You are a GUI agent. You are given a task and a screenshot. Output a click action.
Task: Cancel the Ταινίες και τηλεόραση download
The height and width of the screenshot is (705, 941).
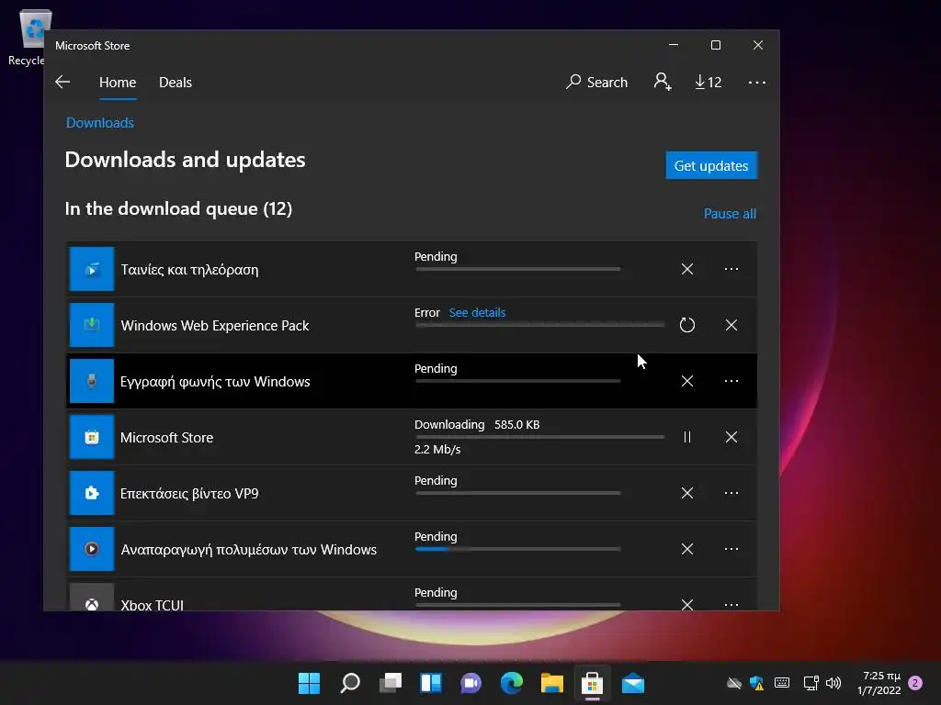click(x=687, y=269)
